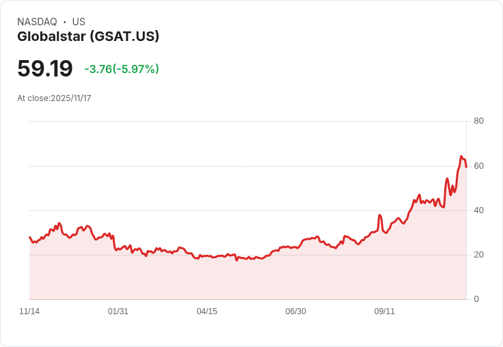The image size is (503, 347).
Task: Click the US market label
Action: 79,22
